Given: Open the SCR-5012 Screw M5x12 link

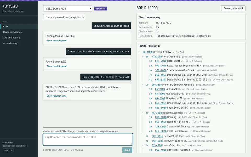Looking at the screenshot, I should coord(157,136).
